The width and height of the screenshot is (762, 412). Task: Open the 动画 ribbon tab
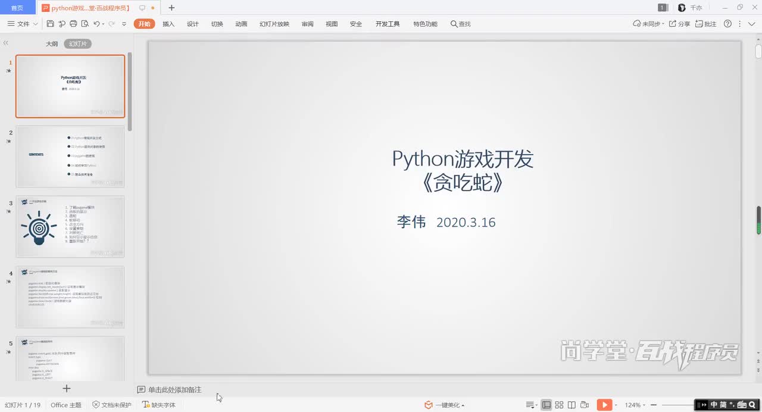click(x=241, y=24)
